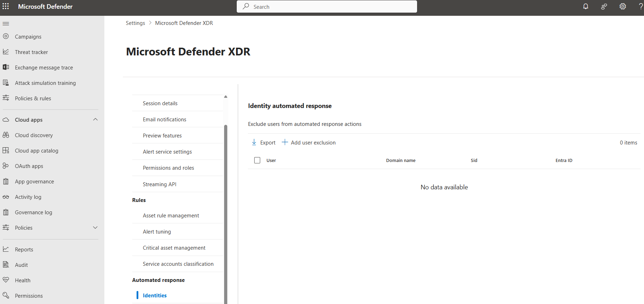The image size is (644, 304).
Task: Sort by Entra ID column header
Action: click(564, 160)
